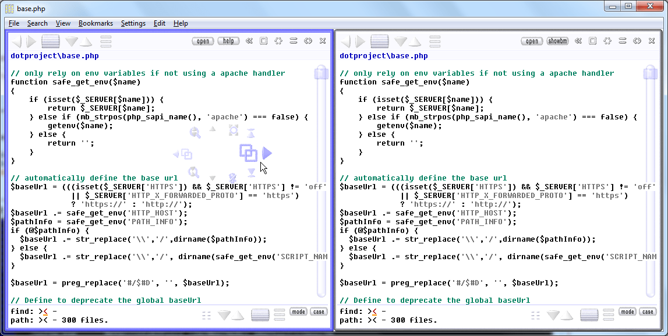The image size is (668, 336).
Task: Click the double left chevron in right pane
Action: tap(578, 41)
